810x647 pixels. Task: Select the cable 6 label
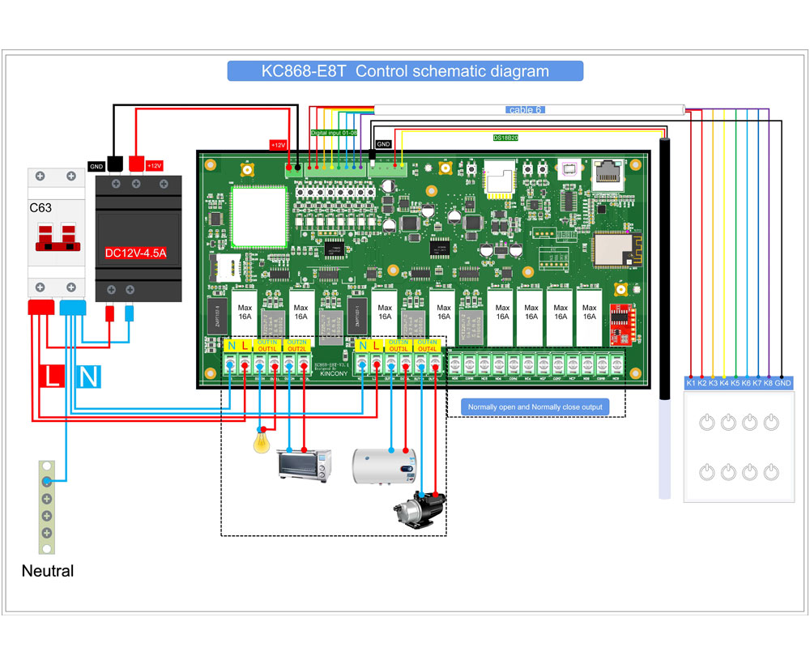point(525,109)
